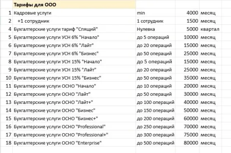Viewport: 231px width, 153px height.
Task: Select the "Нулевка" cell
Action: click(x=156, y=29)
